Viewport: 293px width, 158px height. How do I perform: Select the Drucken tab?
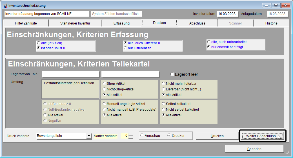pos(159,23)
